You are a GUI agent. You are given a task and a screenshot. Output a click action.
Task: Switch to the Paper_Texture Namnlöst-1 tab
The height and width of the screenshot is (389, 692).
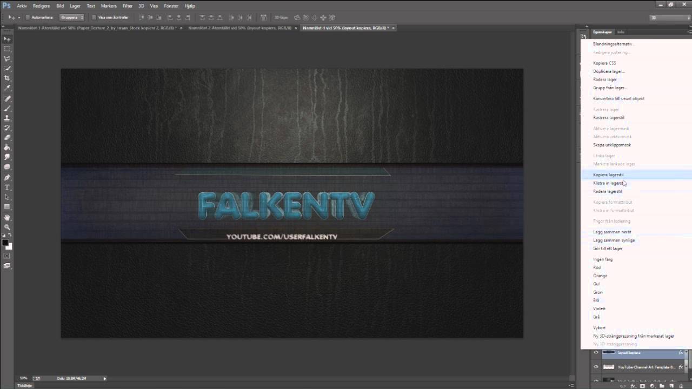click(x=97, y=28)
